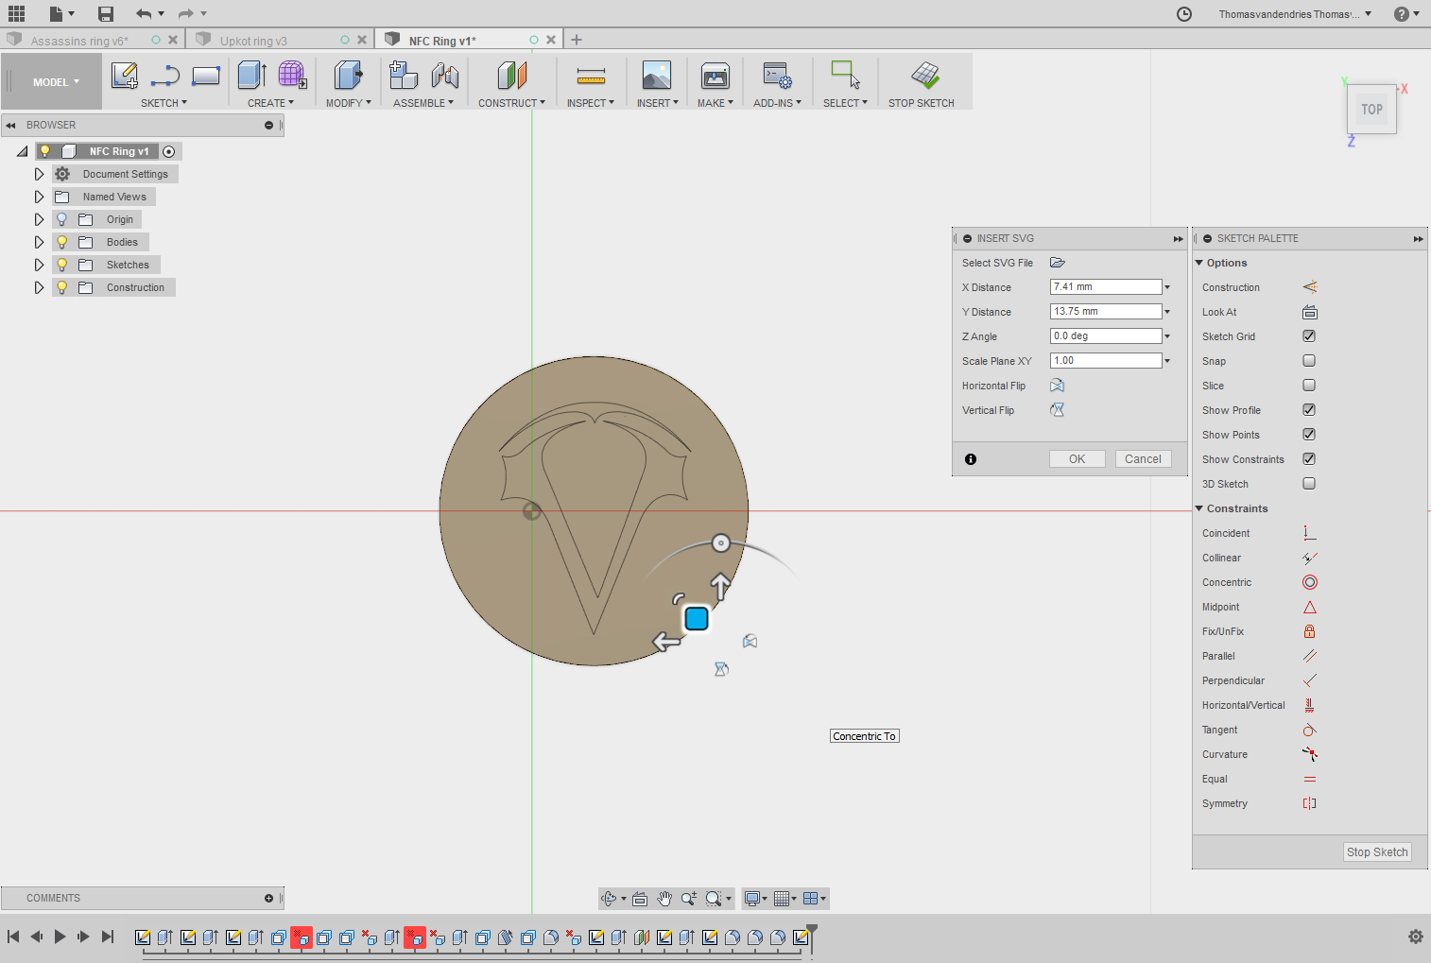Apply Horizontal Flip to the SVG
The height and width of the screenshot is (963, 1431).
click(1057, 386)
